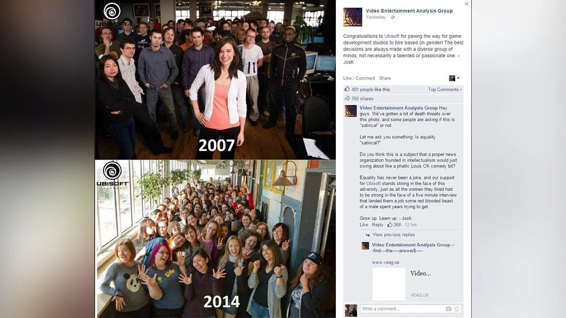
Task: Like the pinned comment by Josh
Action: [364, 225]
